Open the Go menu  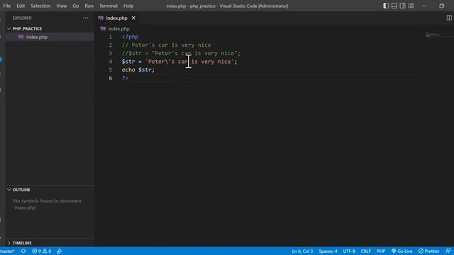76,6
